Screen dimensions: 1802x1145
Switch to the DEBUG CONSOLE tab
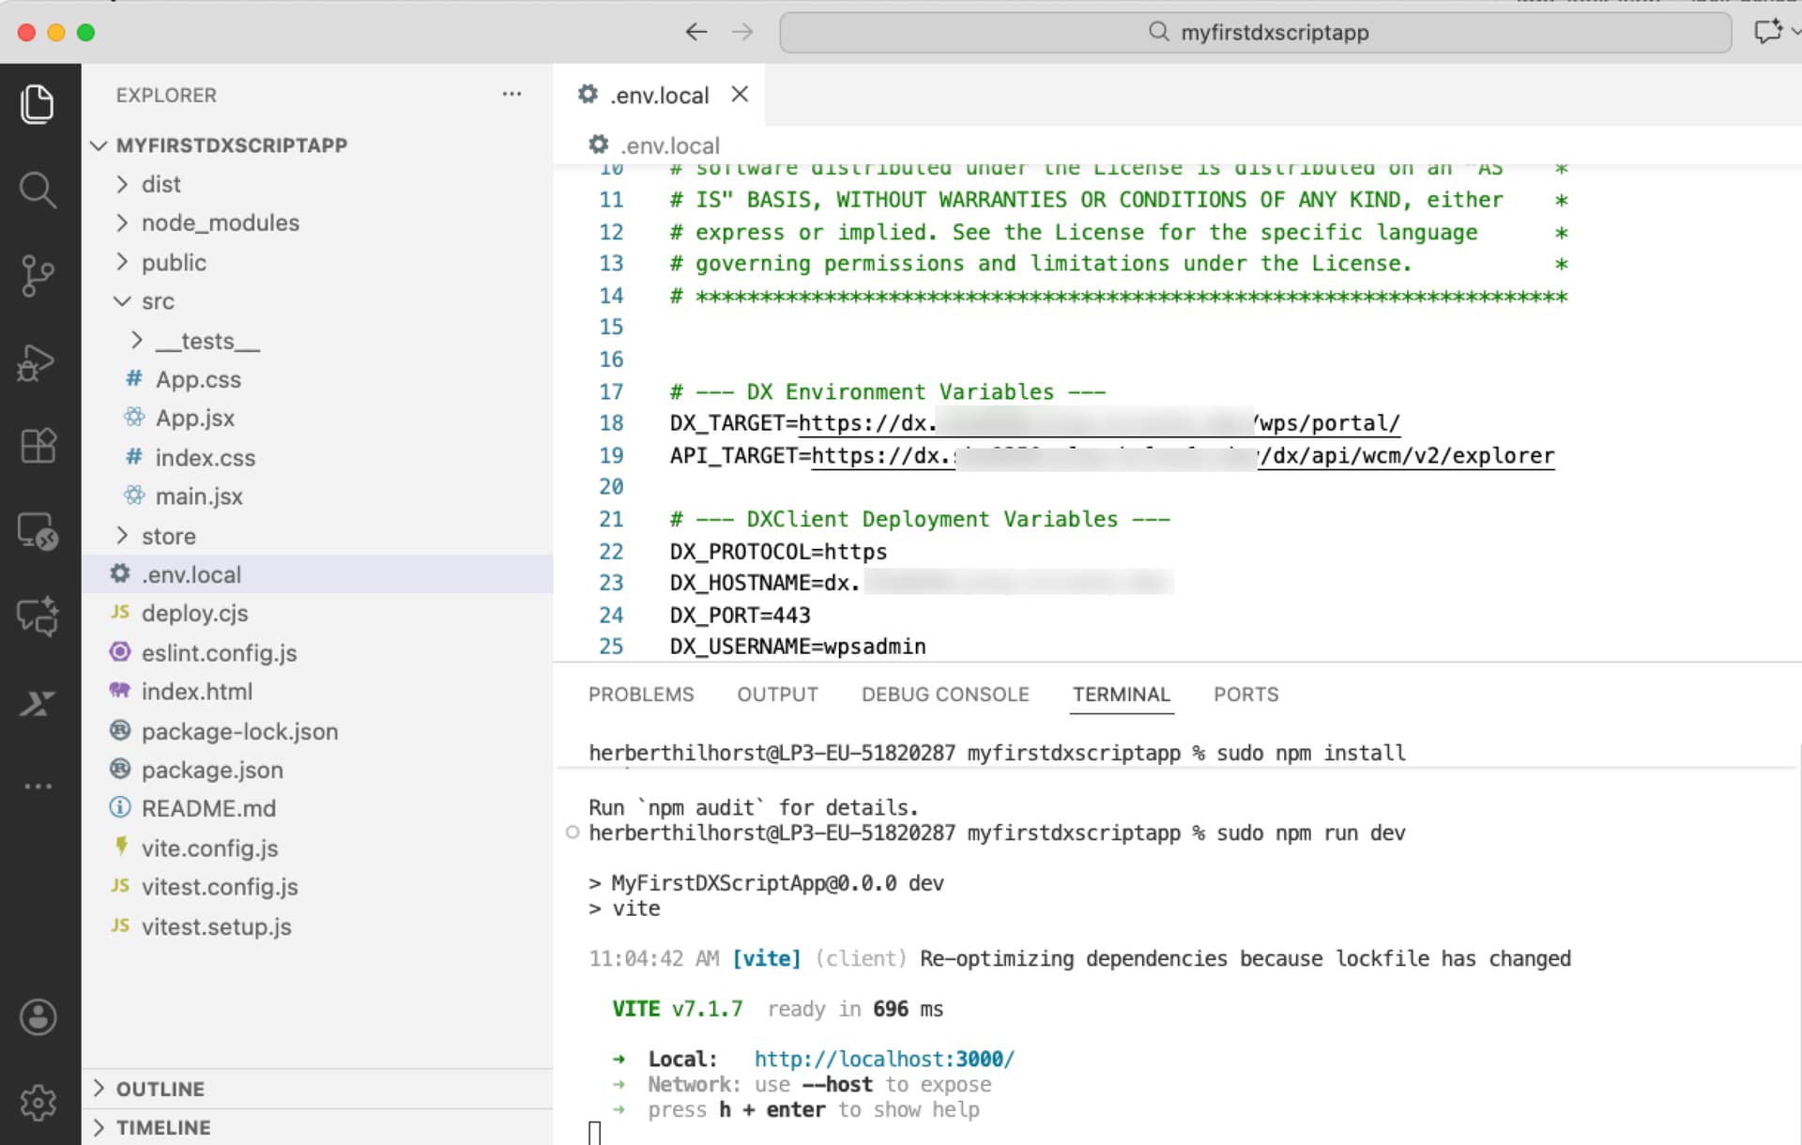tap(945, 695)
